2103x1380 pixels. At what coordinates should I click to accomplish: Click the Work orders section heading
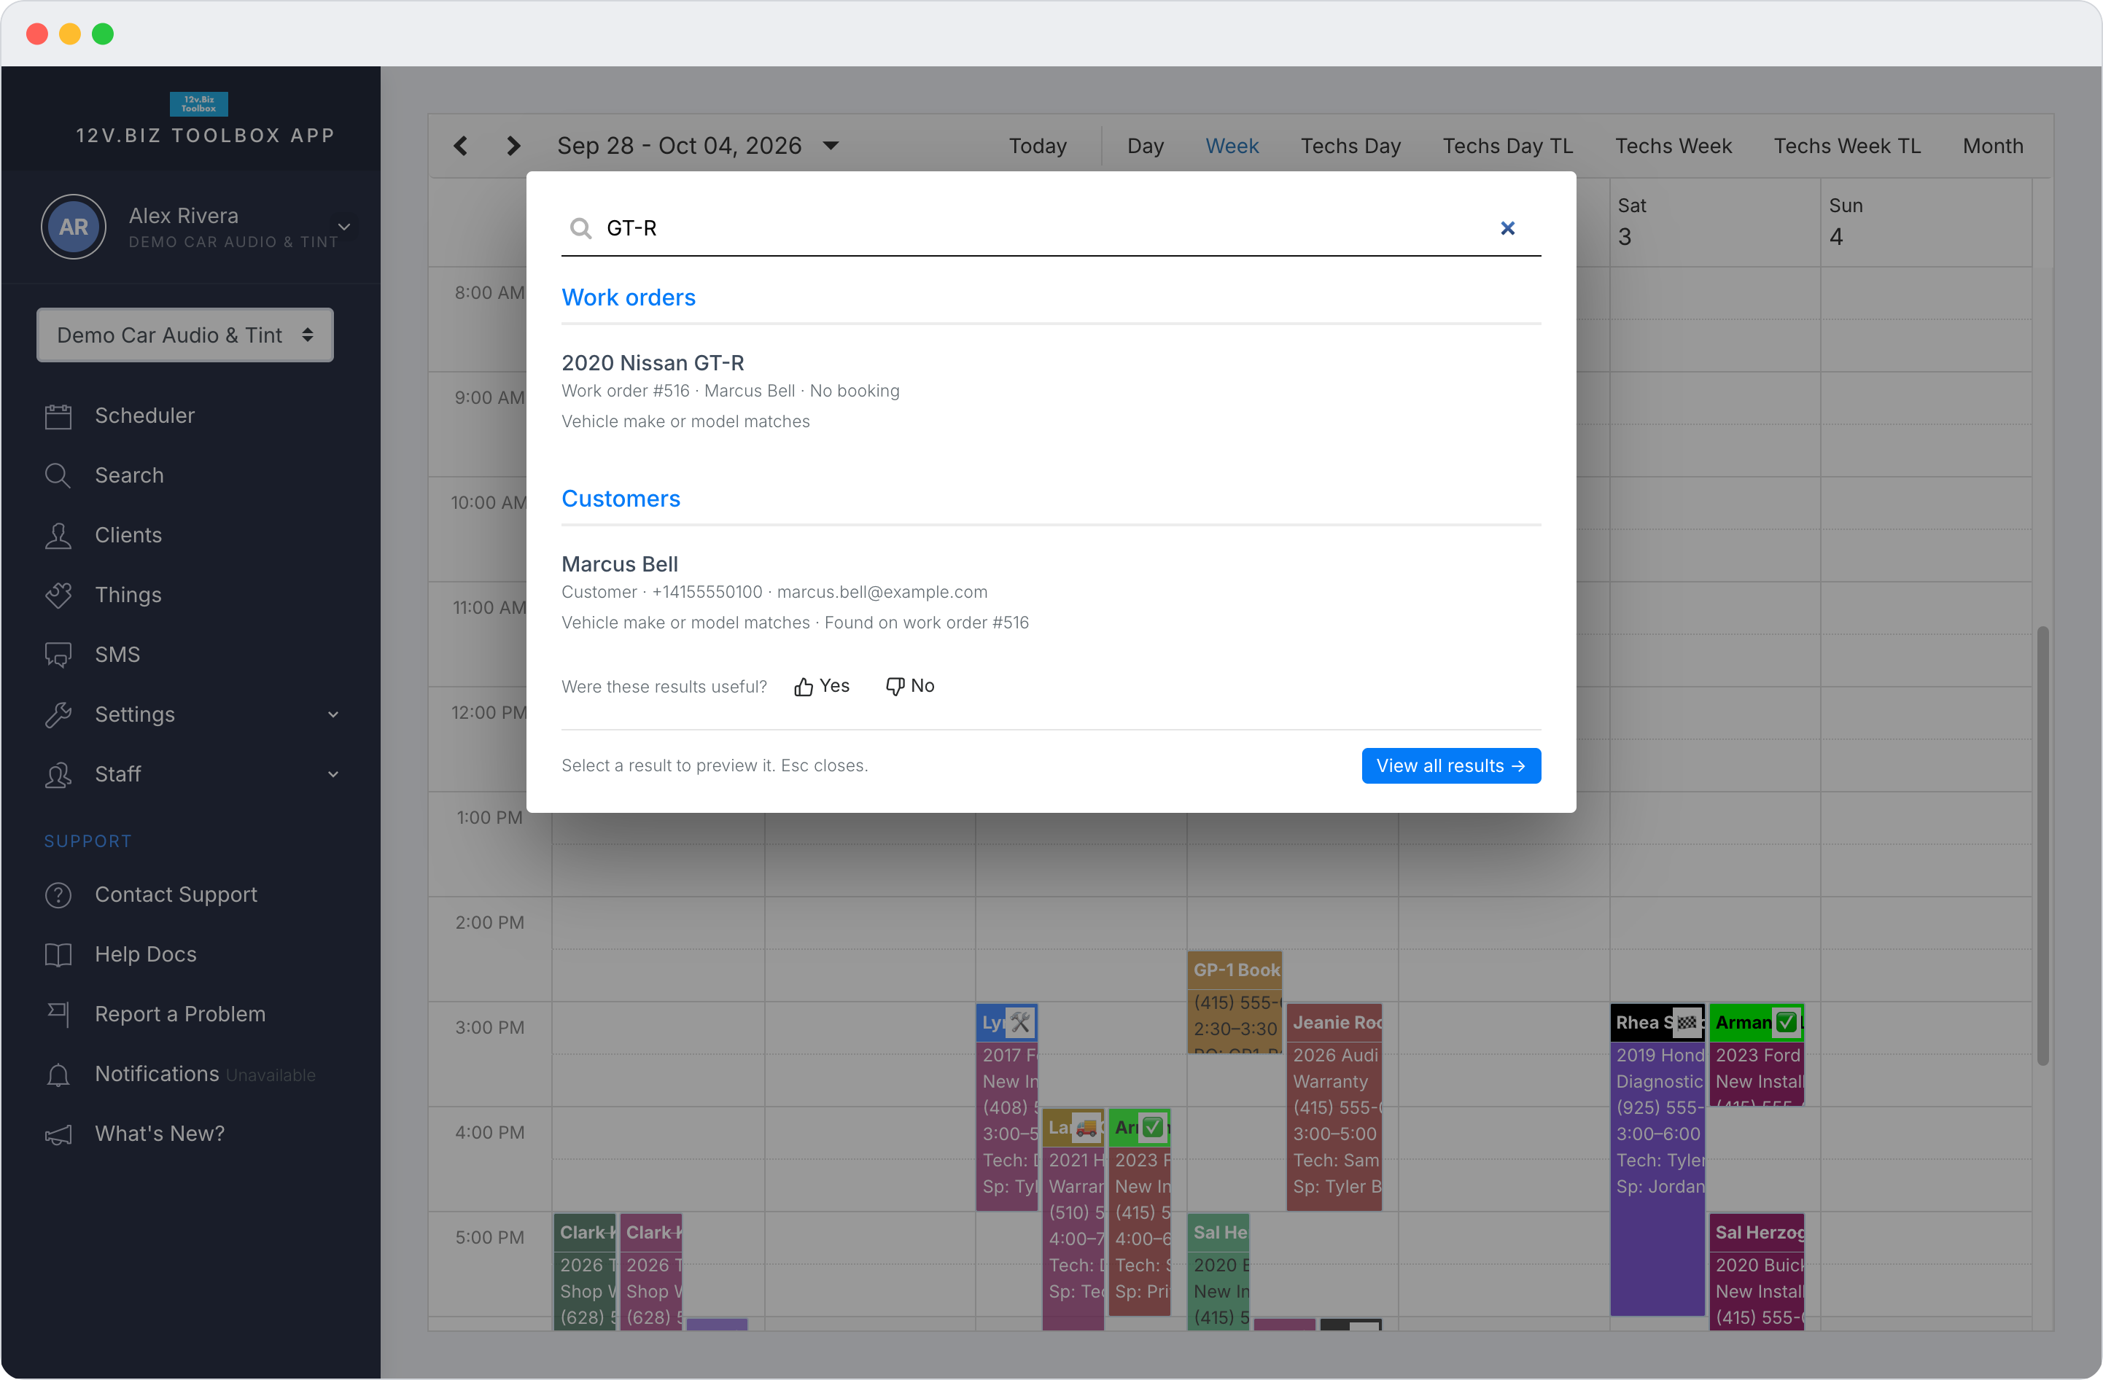(x=629, y=297)
